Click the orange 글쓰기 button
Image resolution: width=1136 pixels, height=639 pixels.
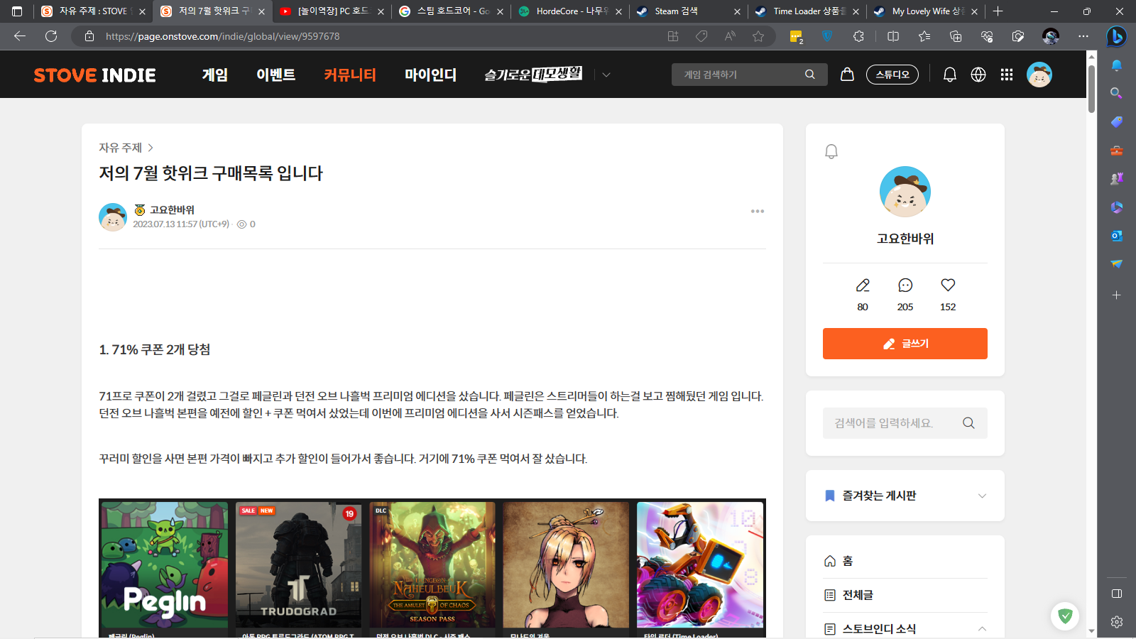(905, 344)
